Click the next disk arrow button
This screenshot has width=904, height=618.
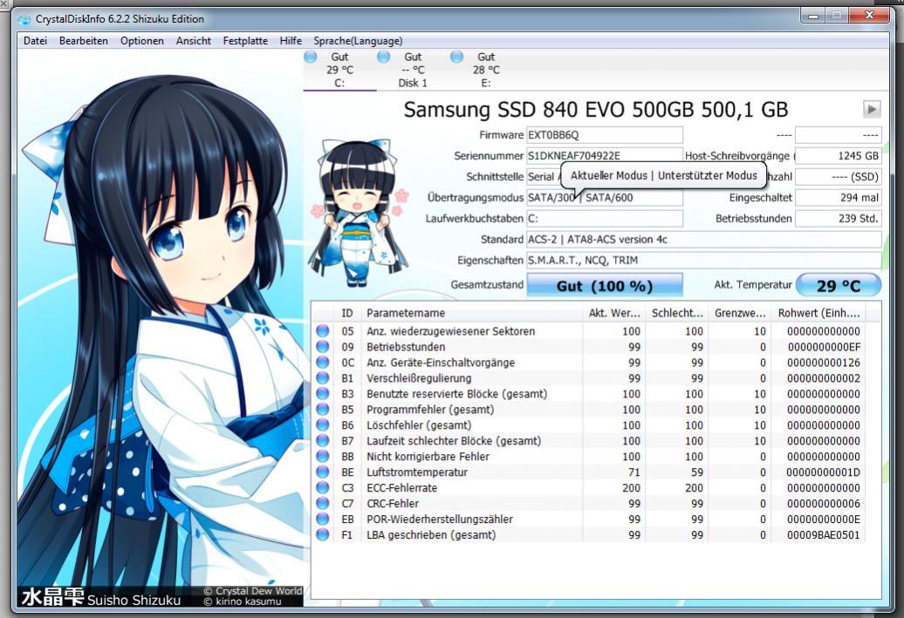pyautogui.click(x=872, y=109)
